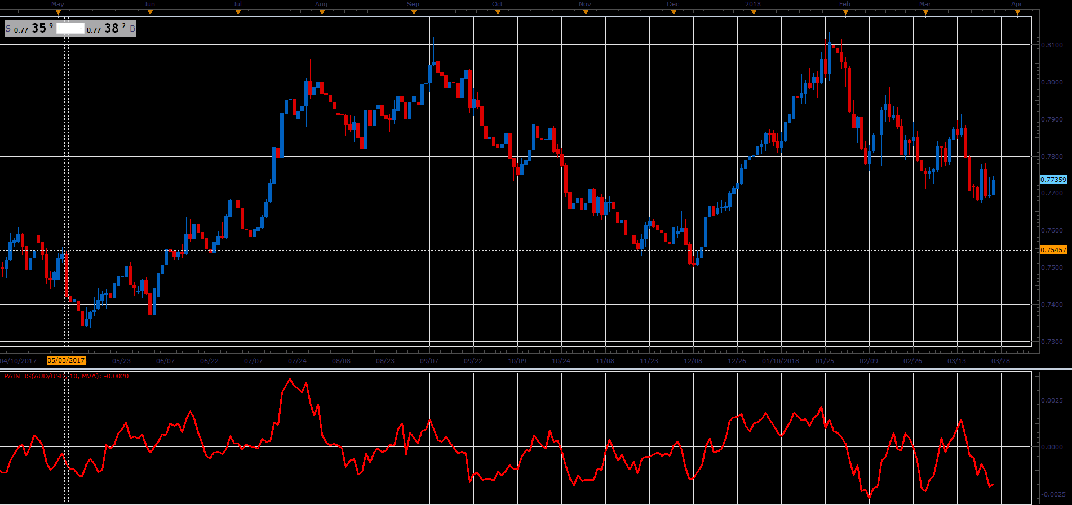Click the indicator axis 0.0025 label
The height and width of the screenshot is (505, 1072).
click(x=1052, y=400)
